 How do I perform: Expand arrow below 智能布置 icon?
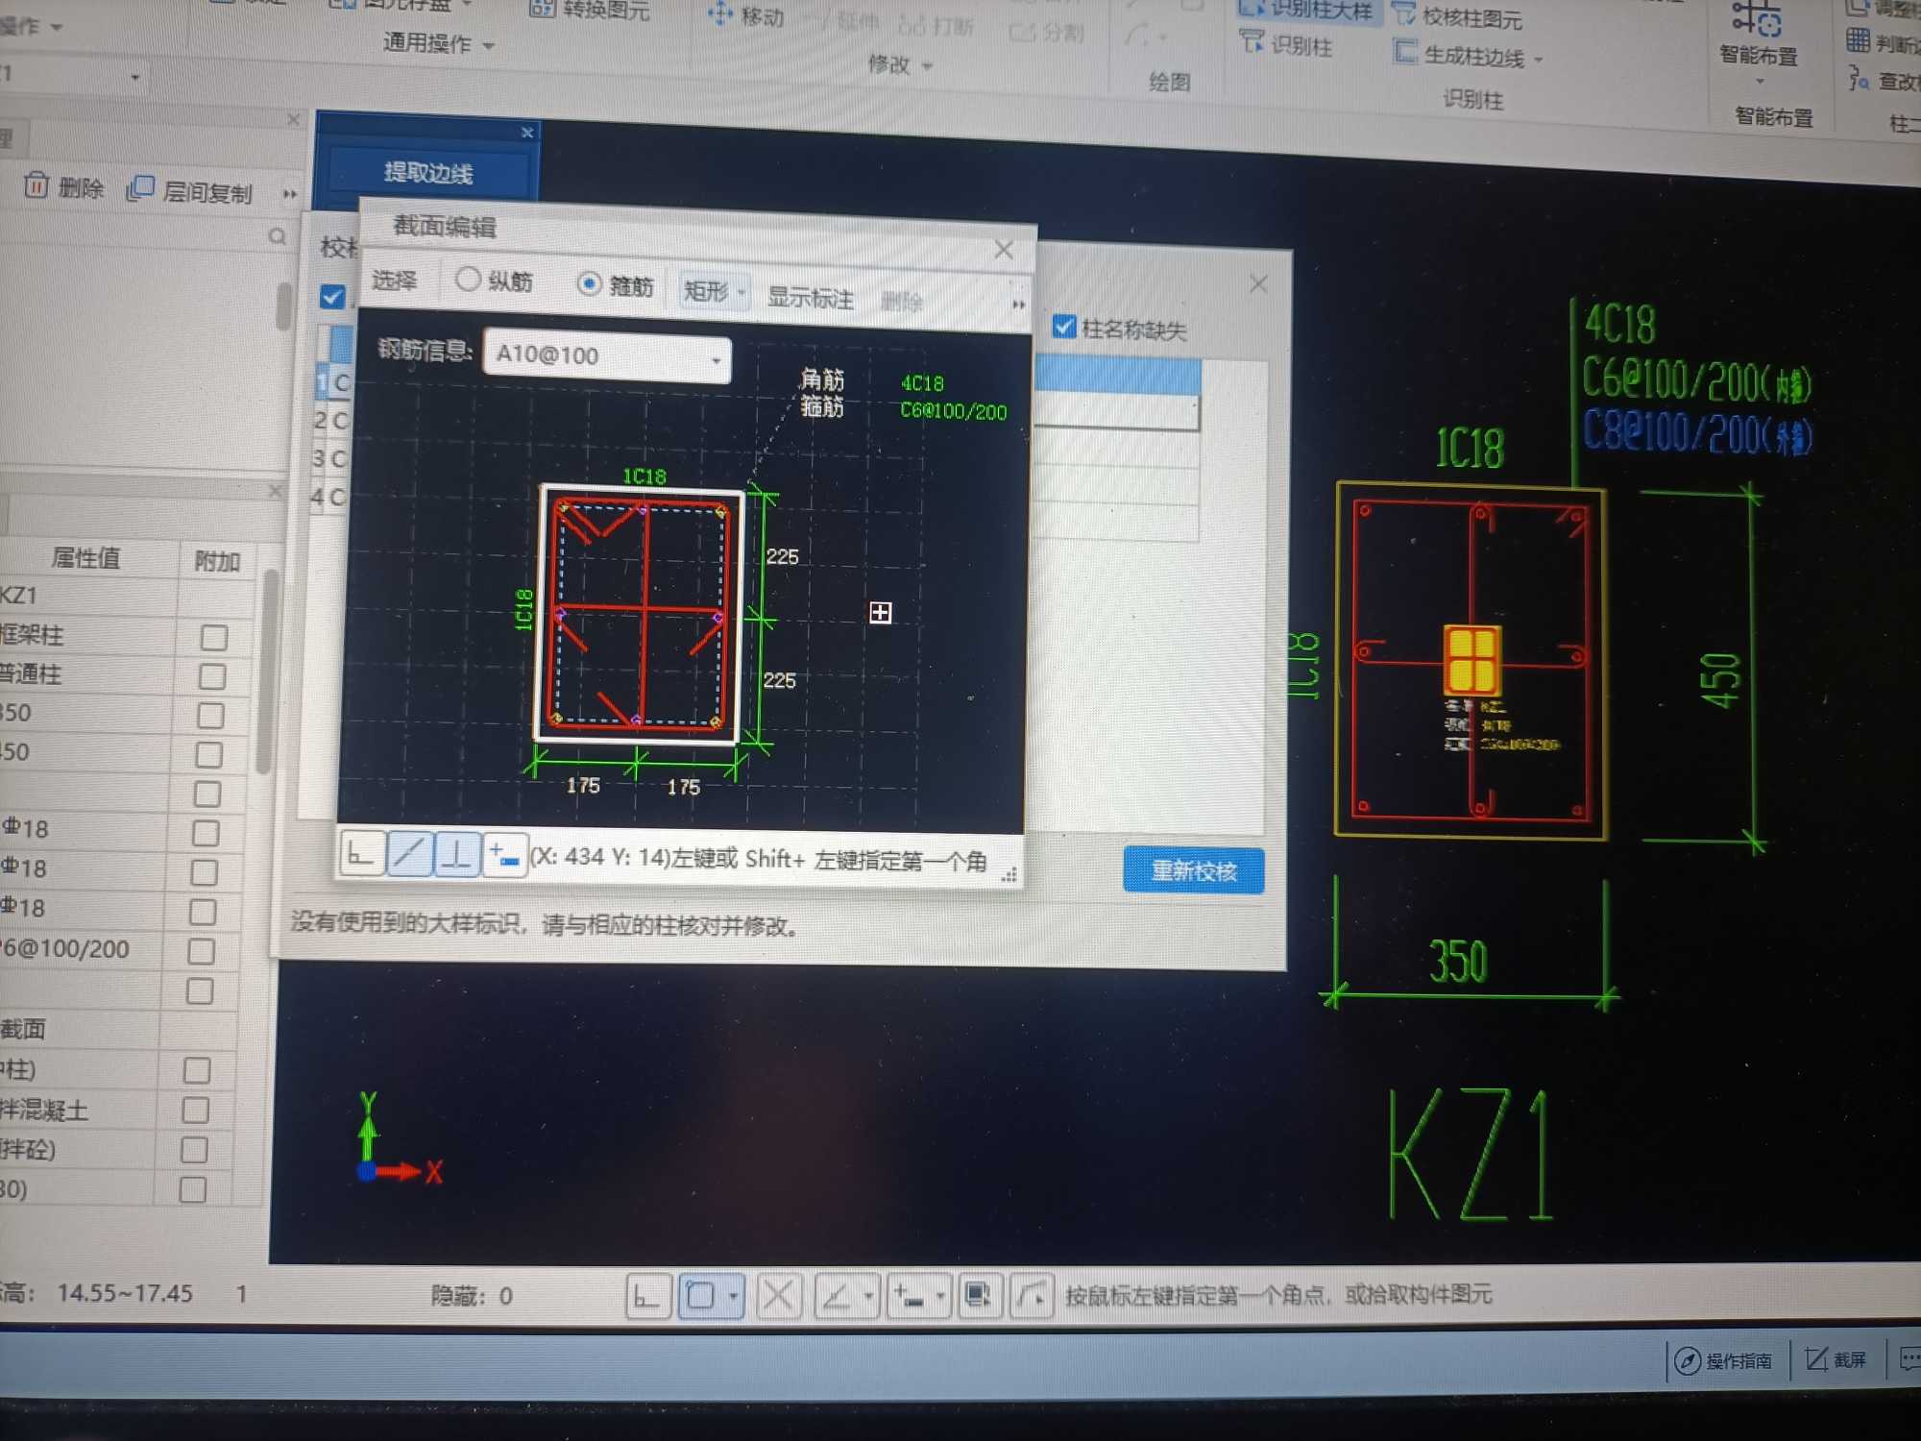[x=1760, y=83]
